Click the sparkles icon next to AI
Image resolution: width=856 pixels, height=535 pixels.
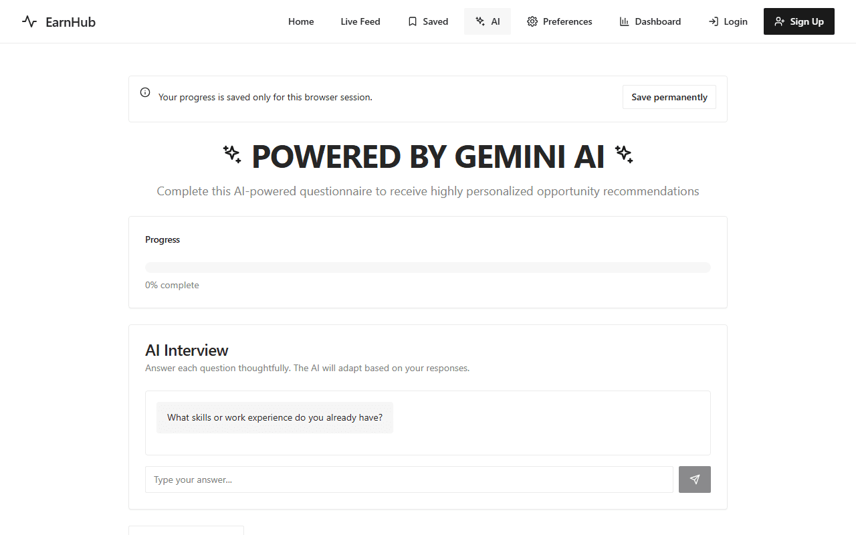click(480, 21)
